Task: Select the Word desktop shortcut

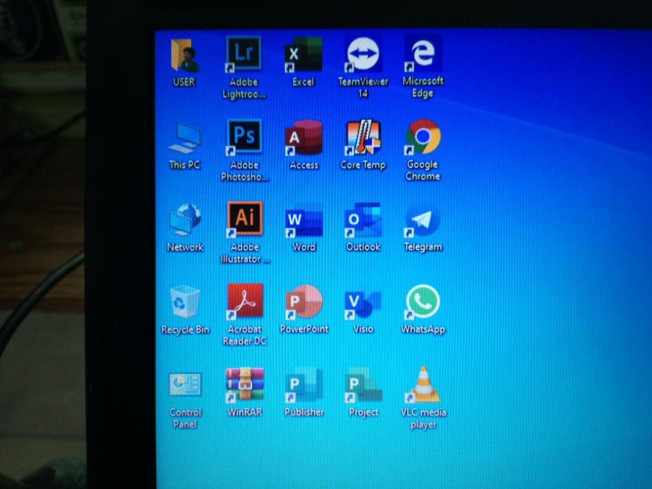Action: point(304,220)
